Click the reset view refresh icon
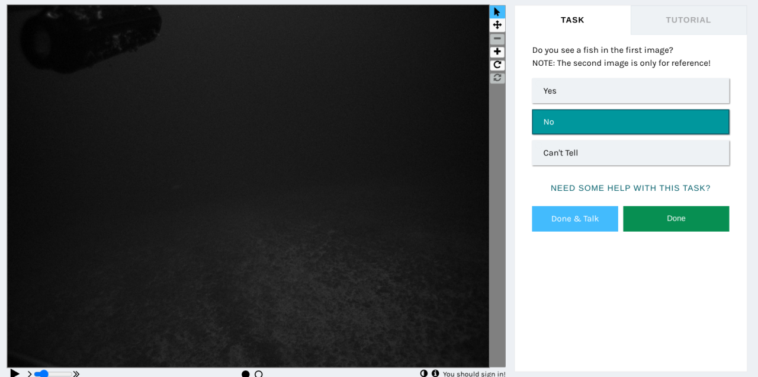Screen dimensions: 758x377 [x=497, y=78]
